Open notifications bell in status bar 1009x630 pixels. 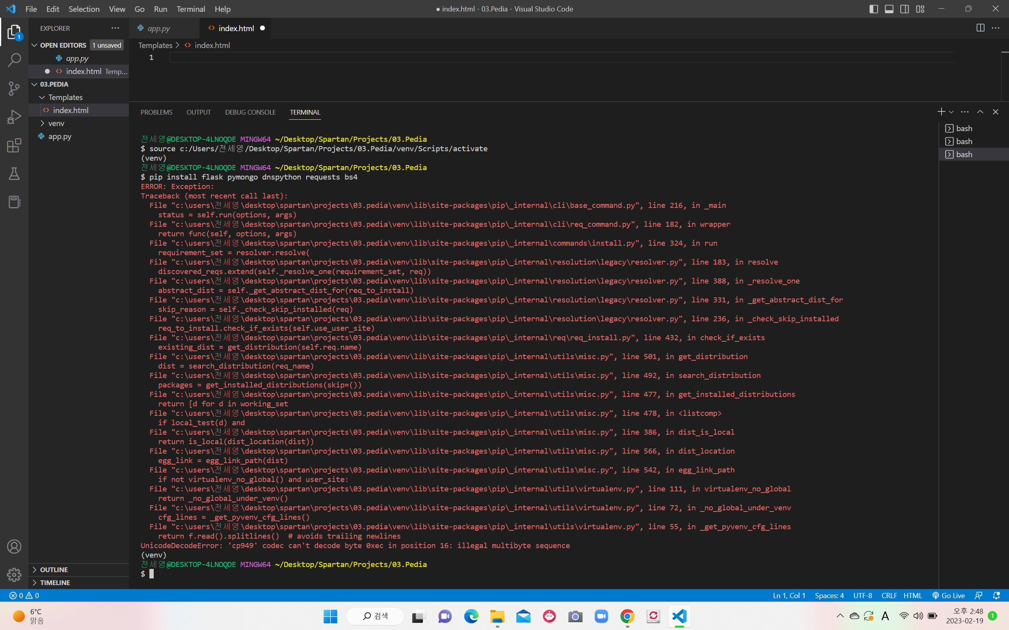pos(996,595)
